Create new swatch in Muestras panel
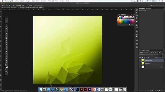Viewport: 165px width, 92px height. [x=129, y=25]
